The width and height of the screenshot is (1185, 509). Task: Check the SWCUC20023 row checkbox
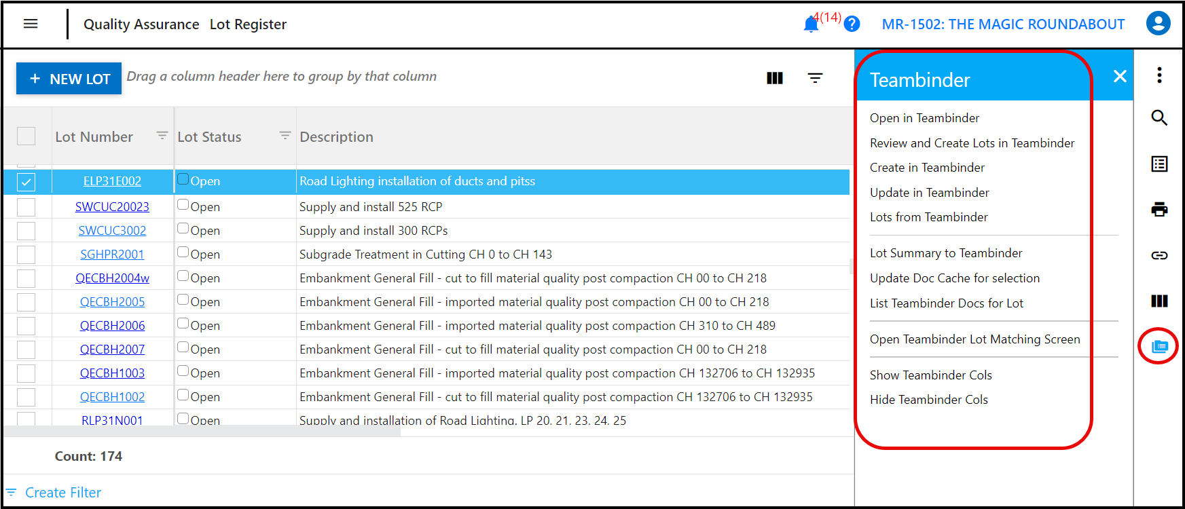coord(26,207)
